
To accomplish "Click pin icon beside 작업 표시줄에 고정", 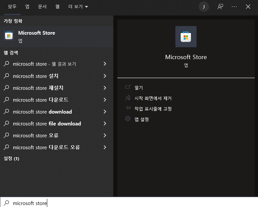I will point(128,108).
